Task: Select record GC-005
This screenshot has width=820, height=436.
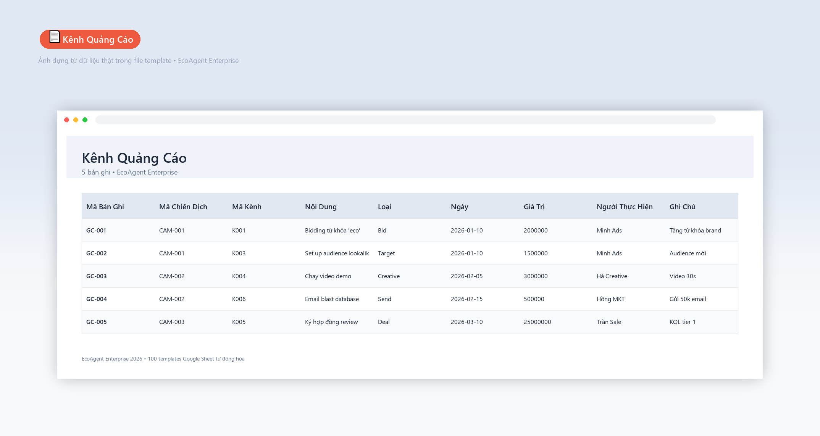Action: tap(97, 322)
